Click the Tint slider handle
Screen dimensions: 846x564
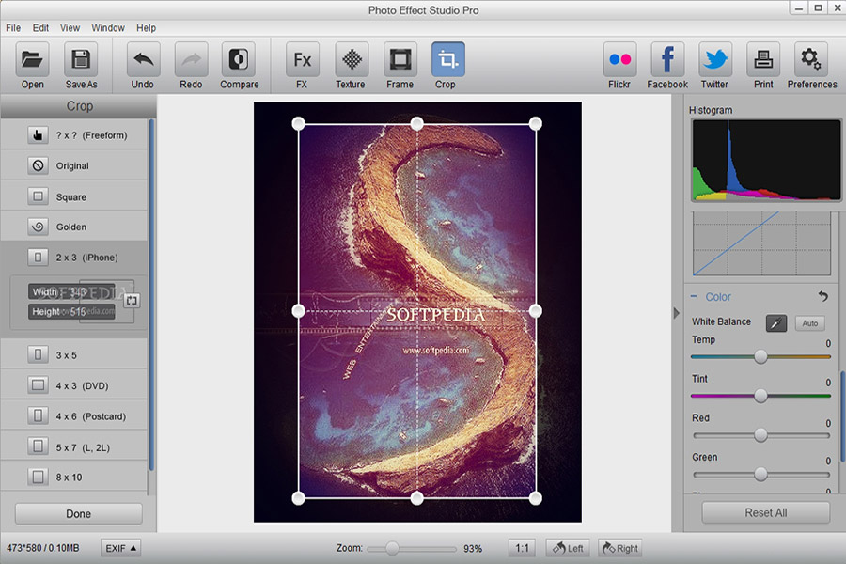coord(760,396)
